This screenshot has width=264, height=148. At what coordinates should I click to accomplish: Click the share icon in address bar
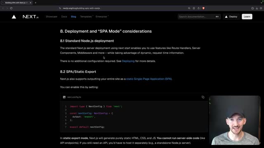pyautogui.click(x=198, y=8)
